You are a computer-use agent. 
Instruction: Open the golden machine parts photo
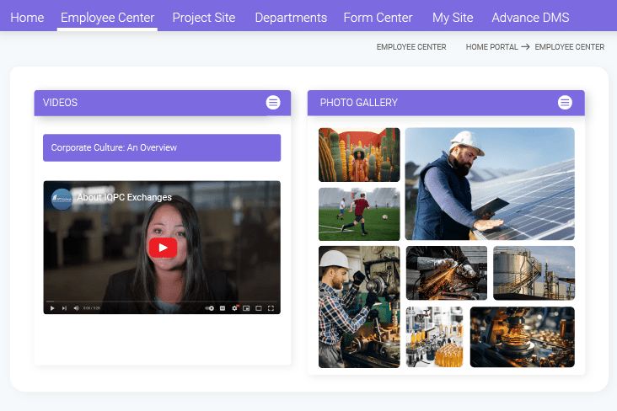tap(522, 337)
